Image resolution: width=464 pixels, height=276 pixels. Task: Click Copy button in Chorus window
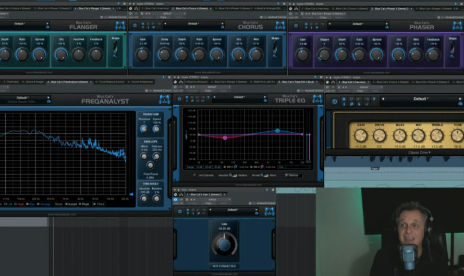[x=163, y=17]
